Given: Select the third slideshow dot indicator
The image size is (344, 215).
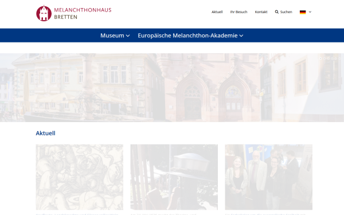Looking at the screenshot, I should [328, 58].
